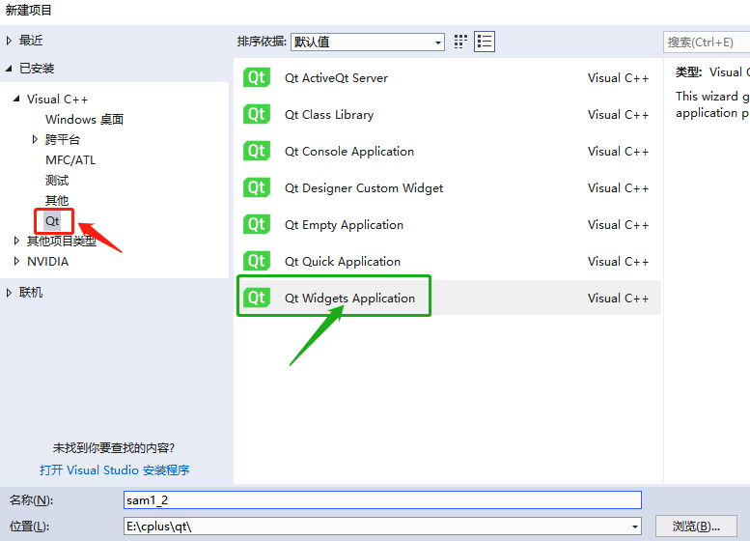Viewport: 750px width, 541px height.
Task: Click the Qt Console Application template icon
Action: [257, 152]
